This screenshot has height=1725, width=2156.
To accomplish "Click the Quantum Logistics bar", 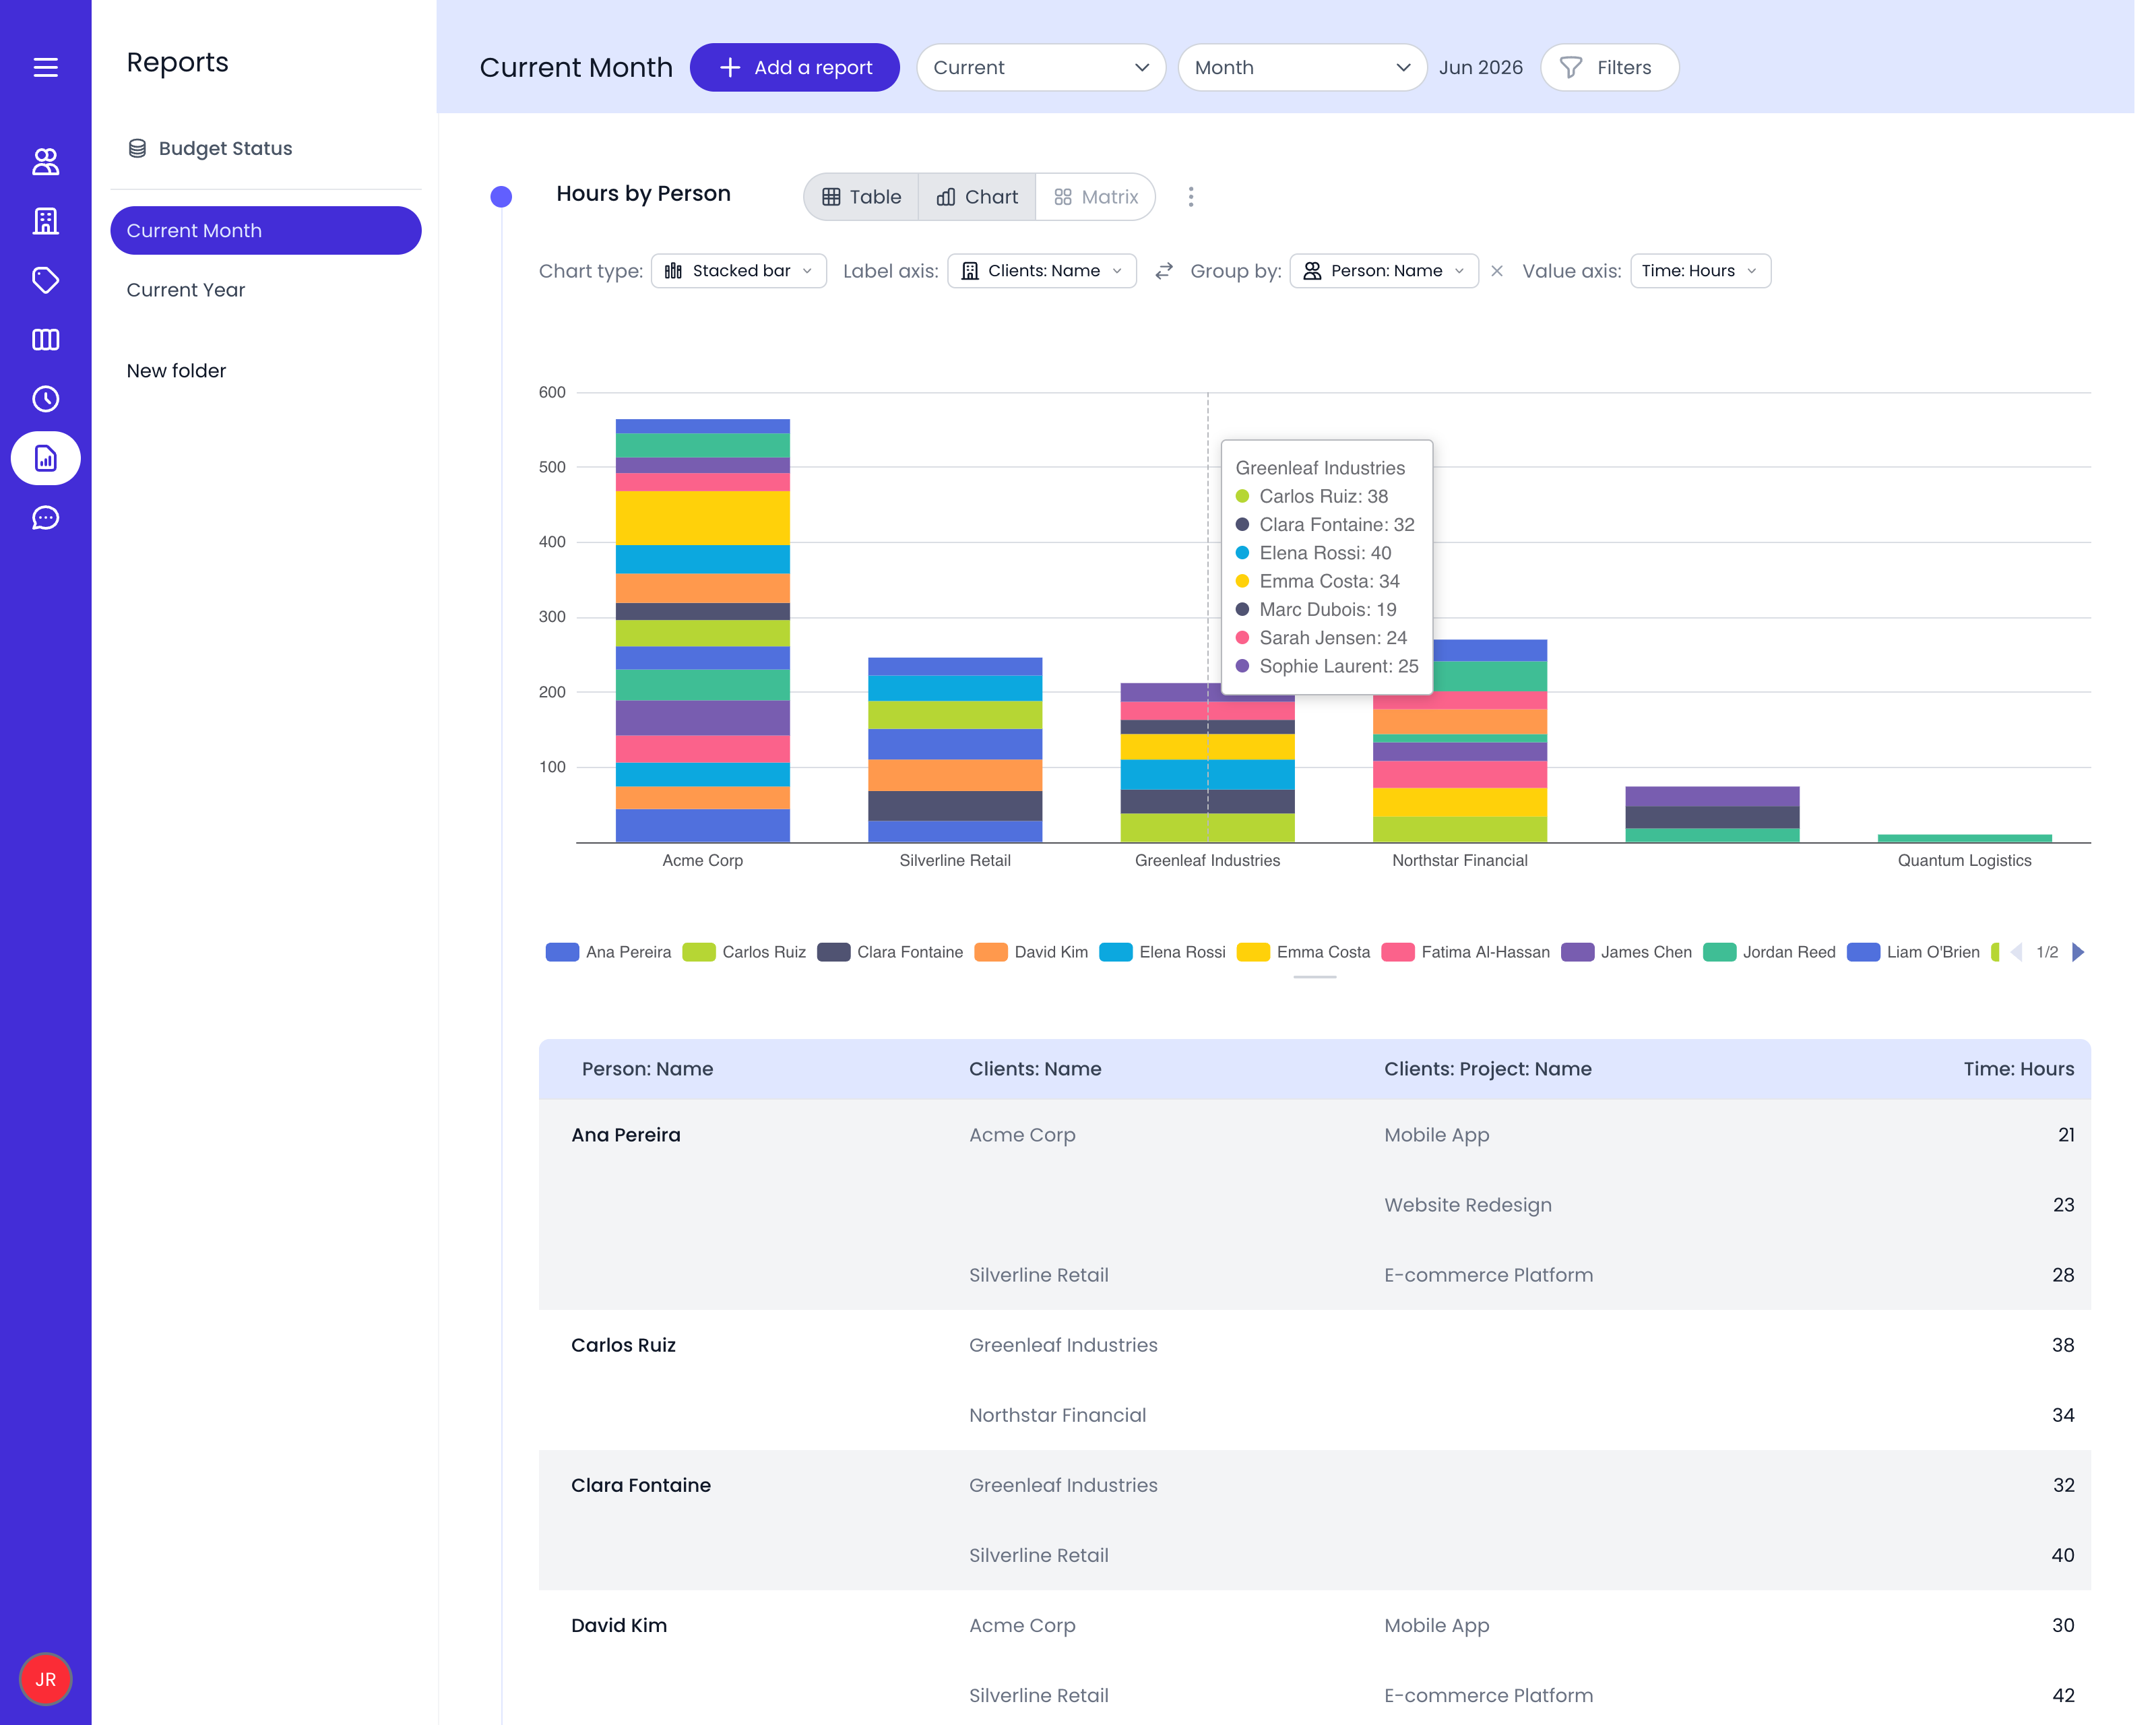I will coord(1964,838).
